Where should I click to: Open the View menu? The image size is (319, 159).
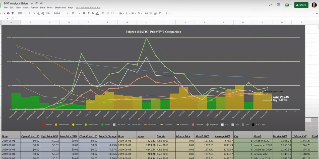18,8
